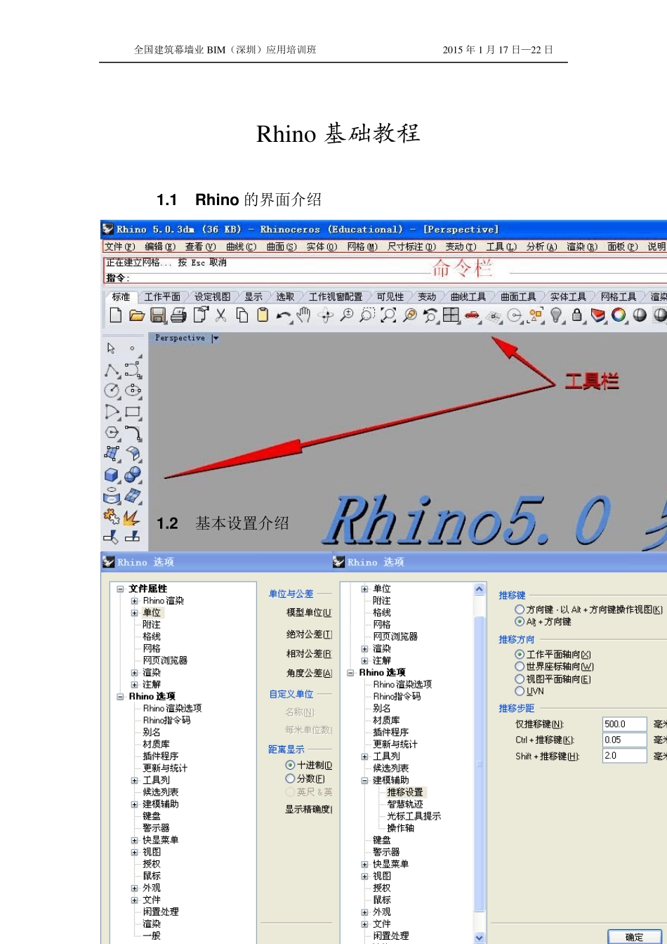The image size is (667, 944).
Task: Expand 快显菜单 in the units options dialog
Action: click(134, 840)
